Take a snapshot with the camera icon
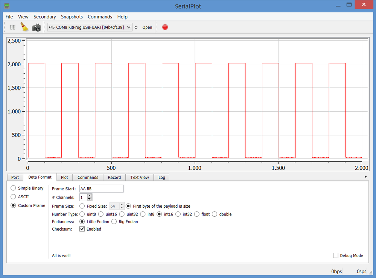This screenshot has width=376, height=278. click(36, 27)
